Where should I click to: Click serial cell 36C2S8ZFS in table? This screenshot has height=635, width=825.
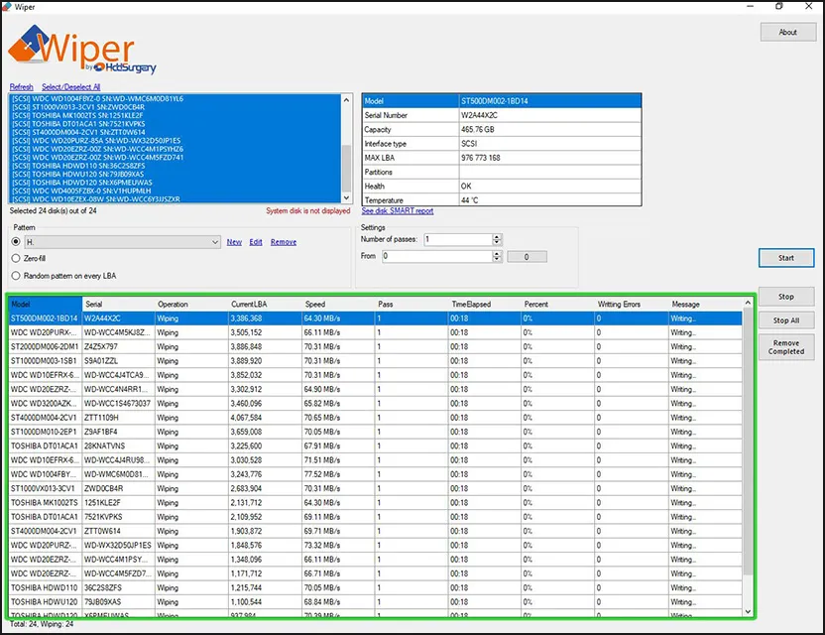118,588
